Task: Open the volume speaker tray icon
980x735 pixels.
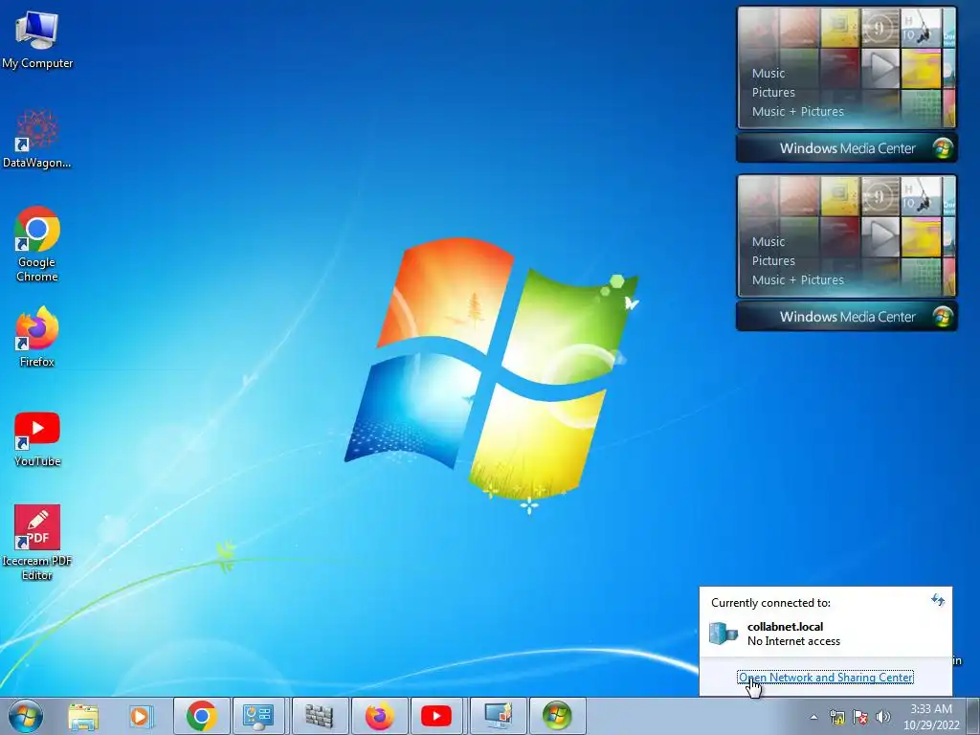Action: click(882, 717)
